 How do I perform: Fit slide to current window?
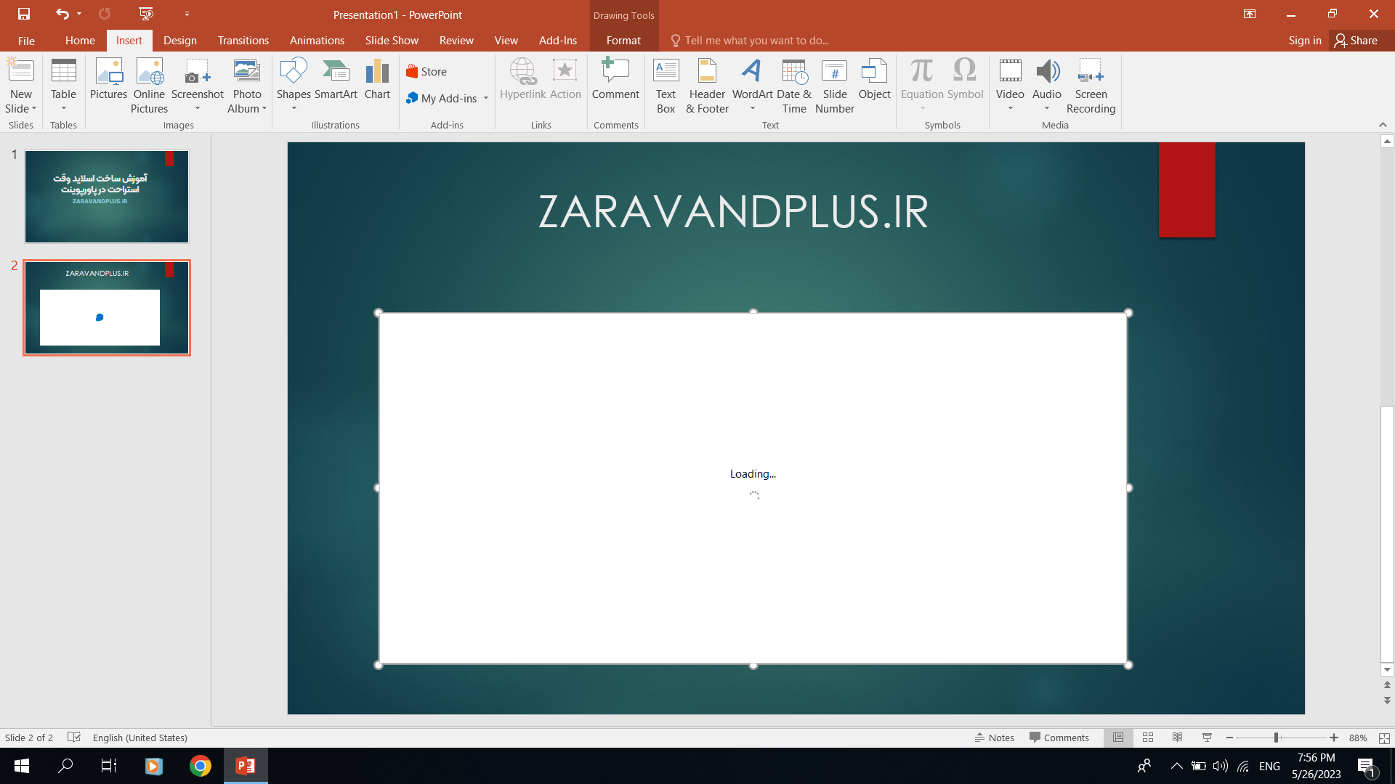point(1384,738)
